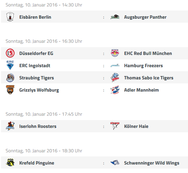Viewport: 188px width, 173px height.
Task: Click the Kölner Haie shark logo
Action: (x=115, y=126)
